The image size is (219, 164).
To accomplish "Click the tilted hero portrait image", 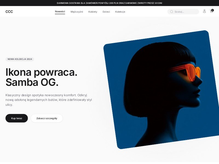I will tap(161, 90).
